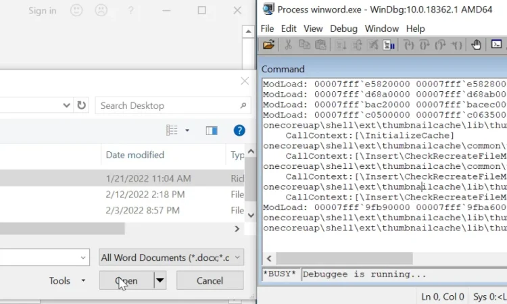Close the Open file dialog
Image resolution: width=507 pixels, height=304 pixels.
pos(245,81)
